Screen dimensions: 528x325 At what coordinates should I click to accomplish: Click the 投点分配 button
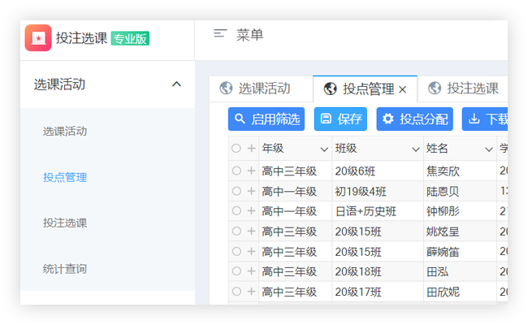point(414,119)
